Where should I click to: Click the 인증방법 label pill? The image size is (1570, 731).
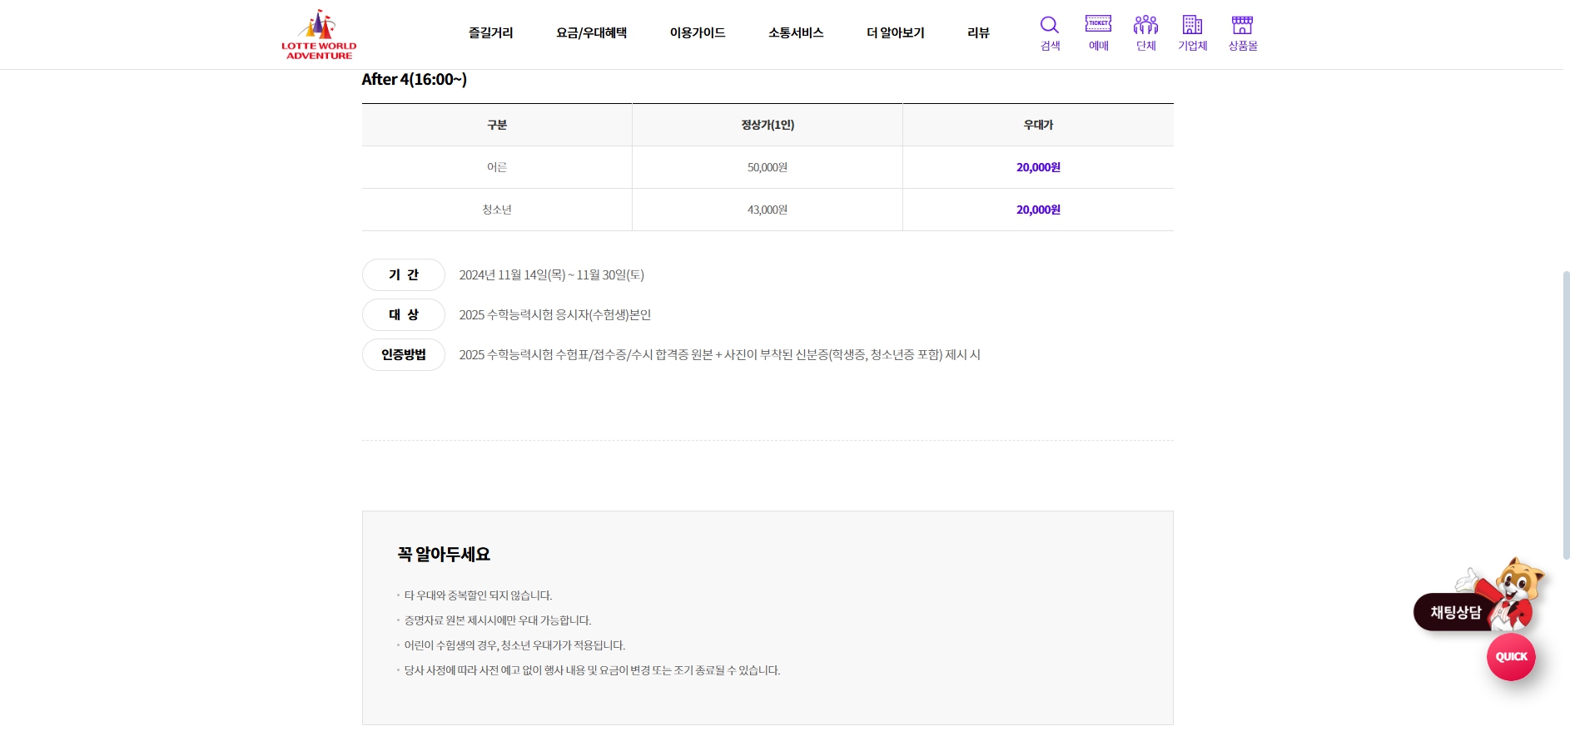tap(404, 354)
